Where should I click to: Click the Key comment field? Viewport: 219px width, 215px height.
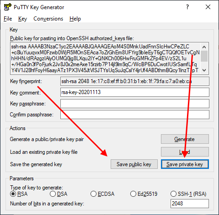(135, 92)
